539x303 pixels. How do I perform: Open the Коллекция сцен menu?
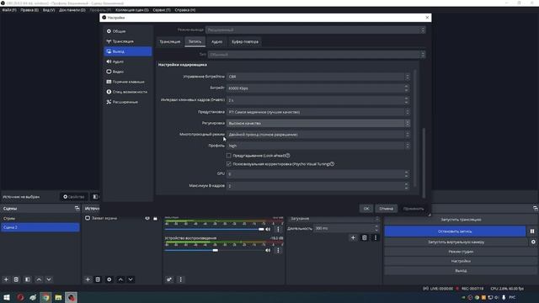coord(132,10)
